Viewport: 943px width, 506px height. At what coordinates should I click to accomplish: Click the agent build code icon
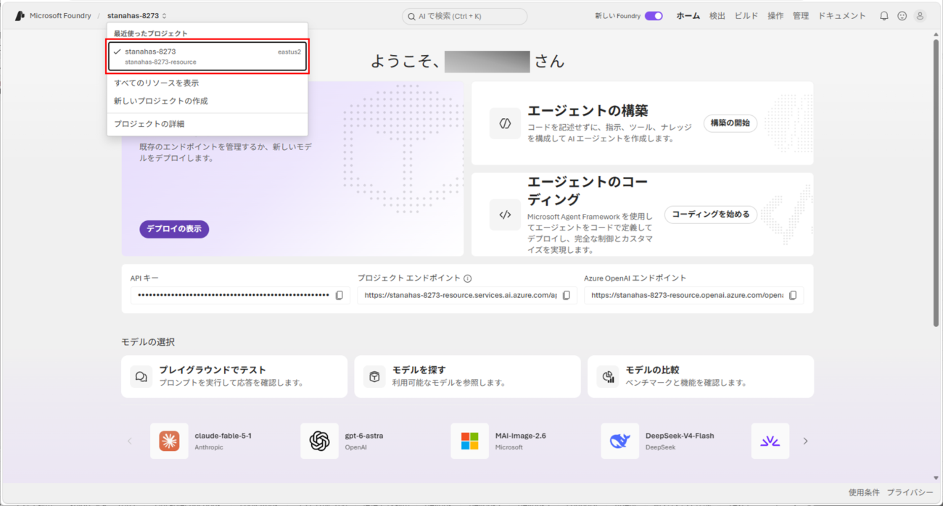click(x=505, y=123)
